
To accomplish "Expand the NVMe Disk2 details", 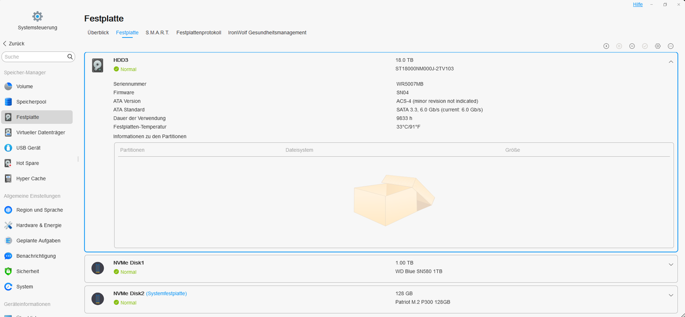I will 671,295.
